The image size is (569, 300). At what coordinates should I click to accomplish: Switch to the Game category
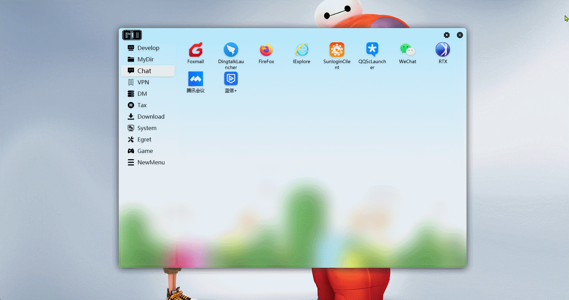tap(148, 151)
